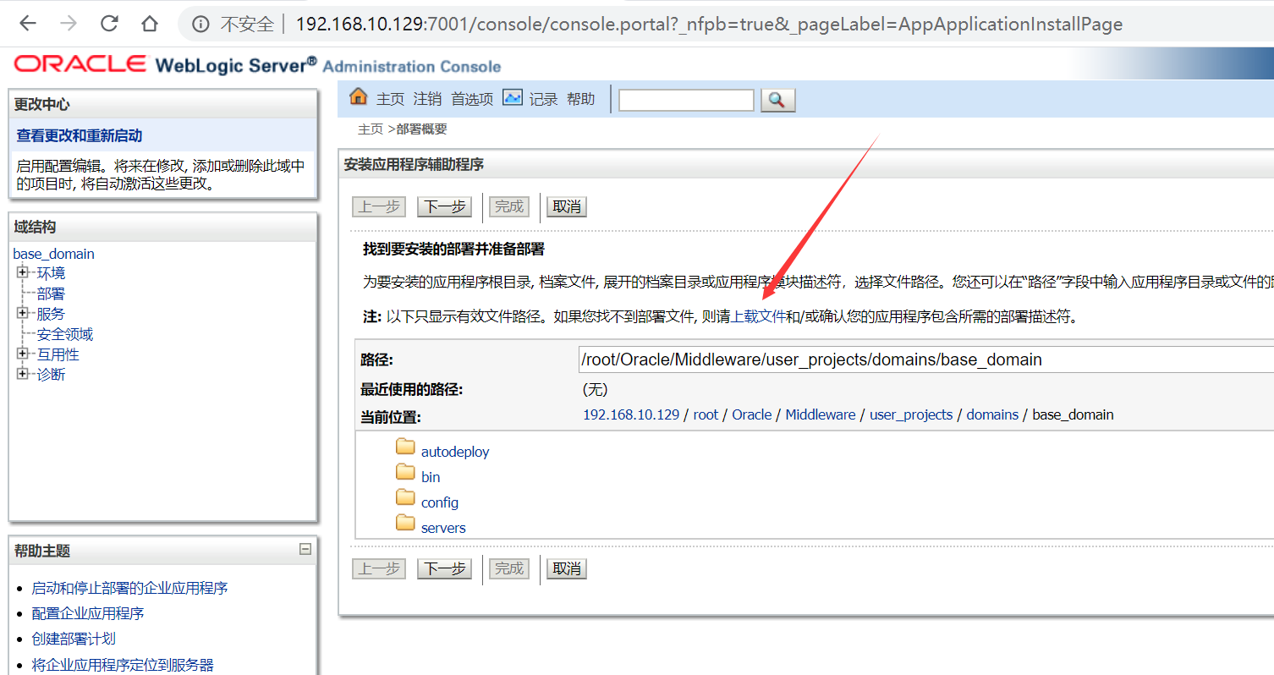Click the top 取消 button

click(567, 206)
